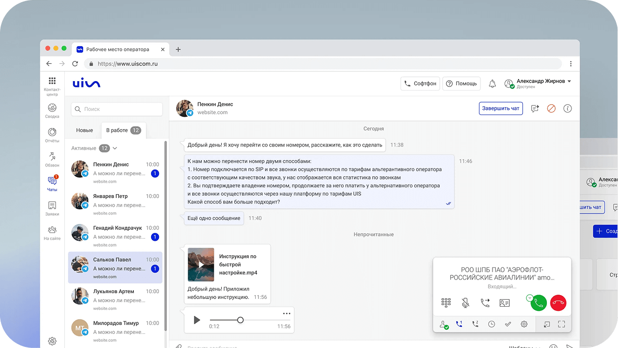Block the contact with red ban icon
The height and width of the screenshot is (348, 618).
pos(551,108)
